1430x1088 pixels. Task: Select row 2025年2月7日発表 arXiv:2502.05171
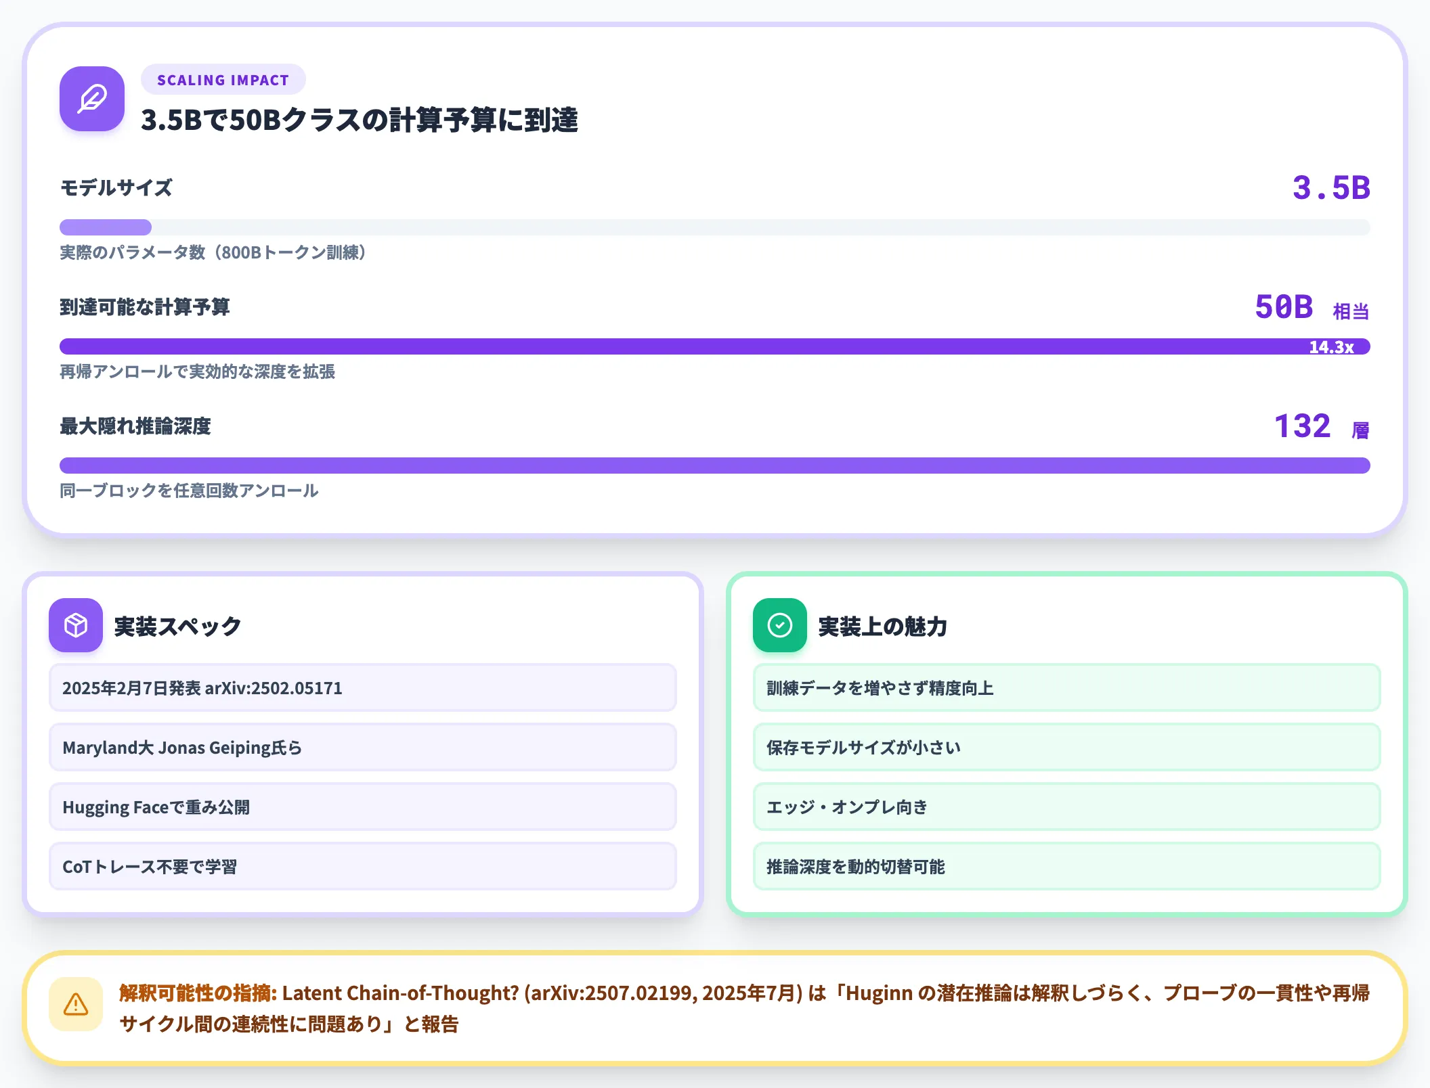(363, 687)
